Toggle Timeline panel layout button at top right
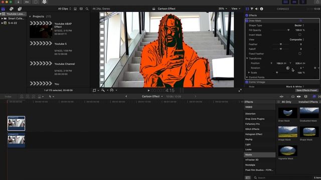The image size is (321, 180). [294, 2]
